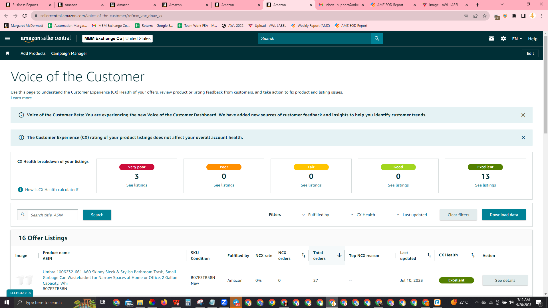Open Telegram from the taskbar

point(236,302)
